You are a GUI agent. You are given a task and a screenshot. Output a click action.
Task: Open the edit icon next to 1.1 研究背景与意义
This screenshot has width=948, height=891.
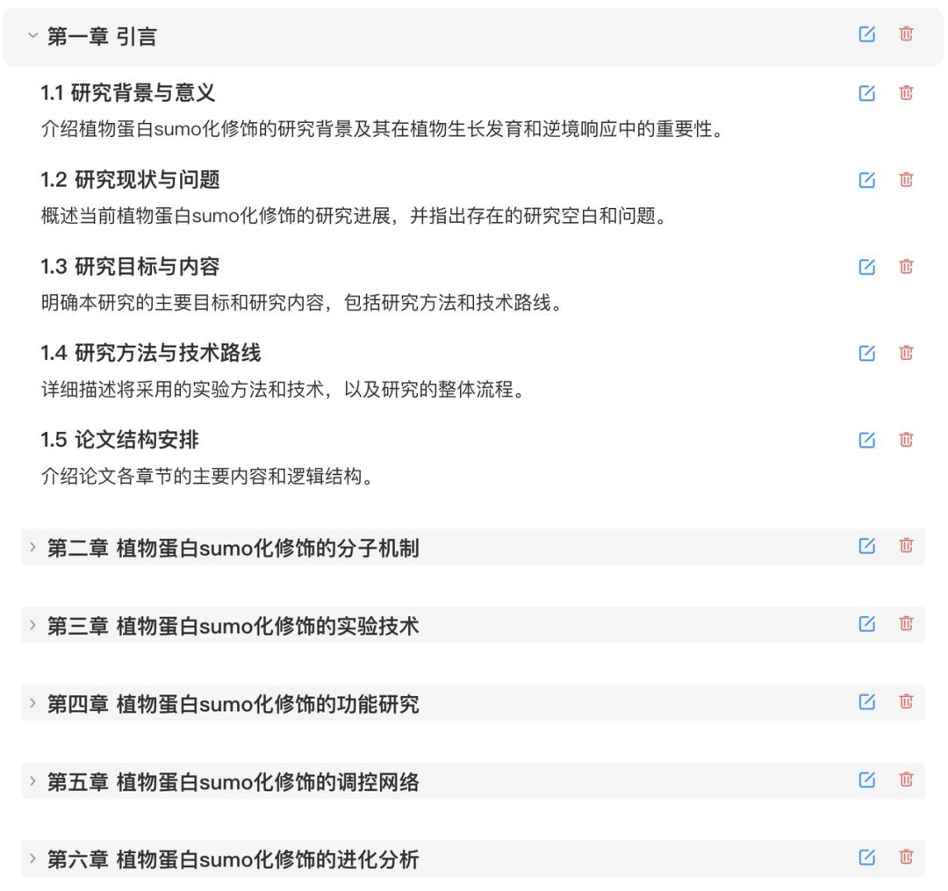click(867, 93)
